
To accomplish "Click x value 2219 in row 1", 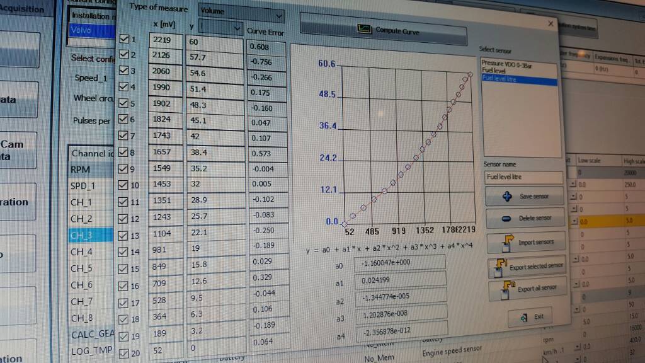I will point(166,40).
